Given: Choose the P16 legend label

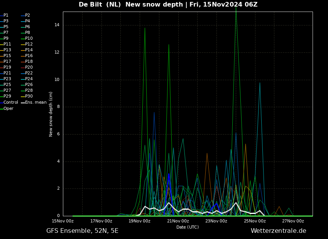Looking at the screenshot, I should coord(29,56).
